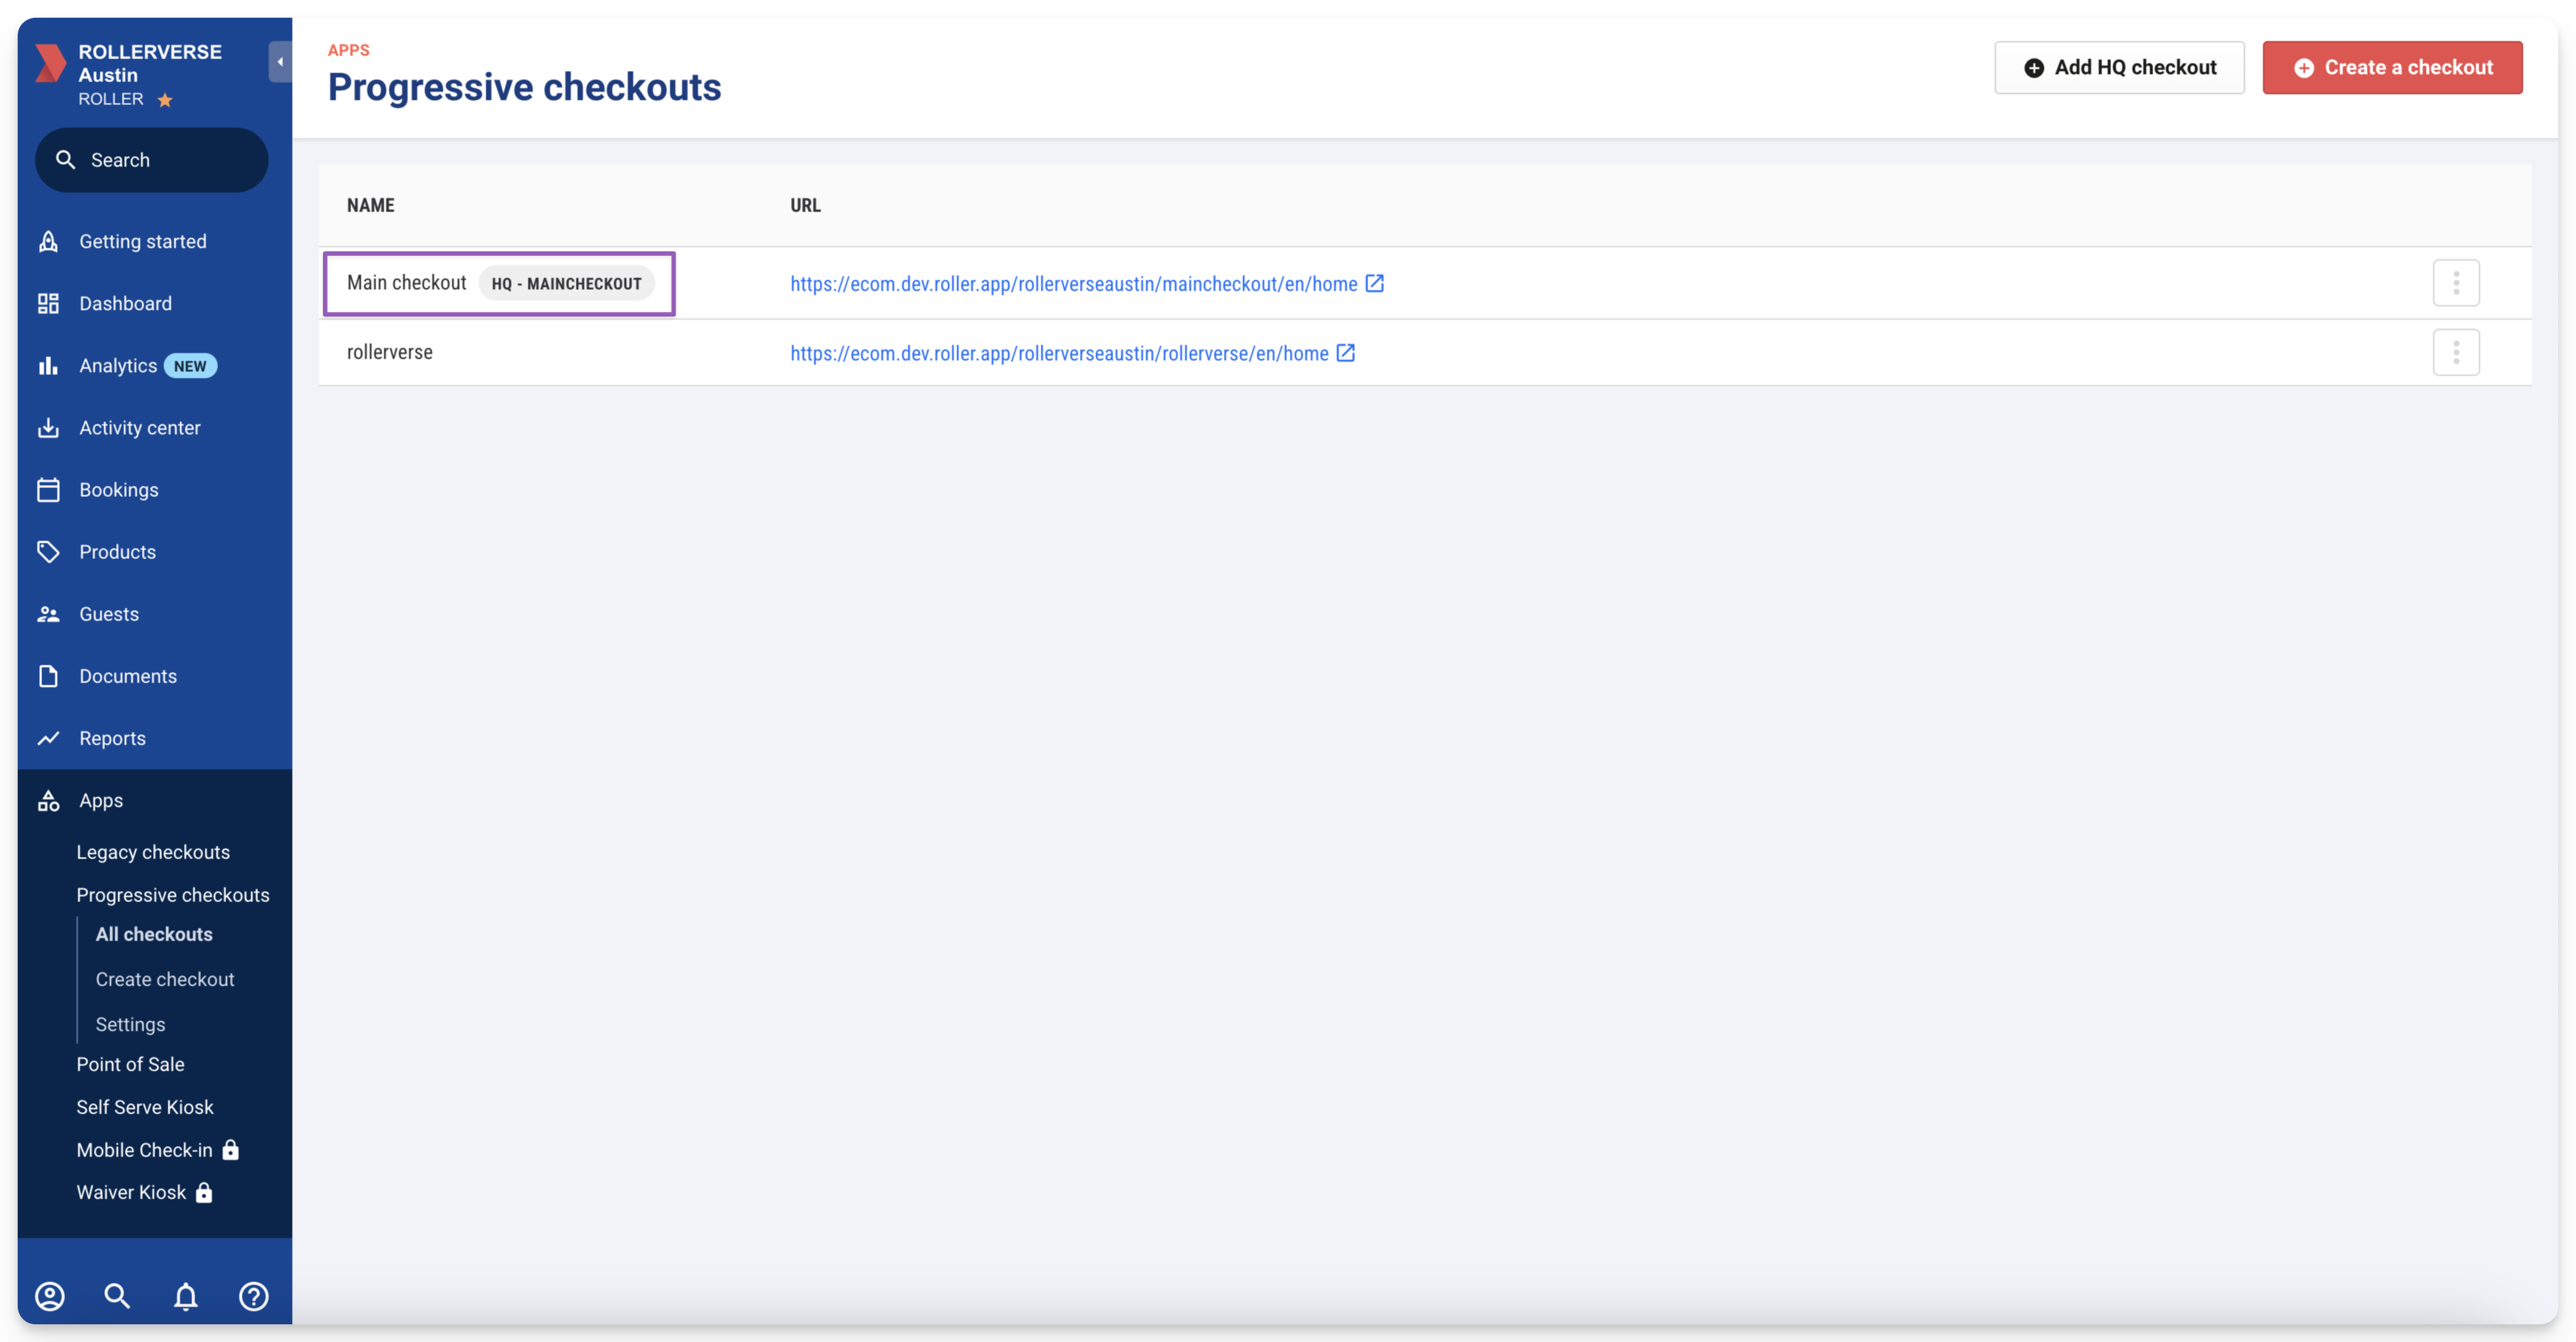The height and width of the screenshot is (1342, 2576).
Task: Click external link icon for rollerverse URL
Action: pos(1346,352)
